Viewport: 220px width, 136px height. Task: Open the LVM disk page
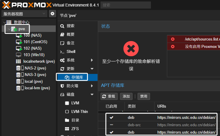tap(75, 103)
